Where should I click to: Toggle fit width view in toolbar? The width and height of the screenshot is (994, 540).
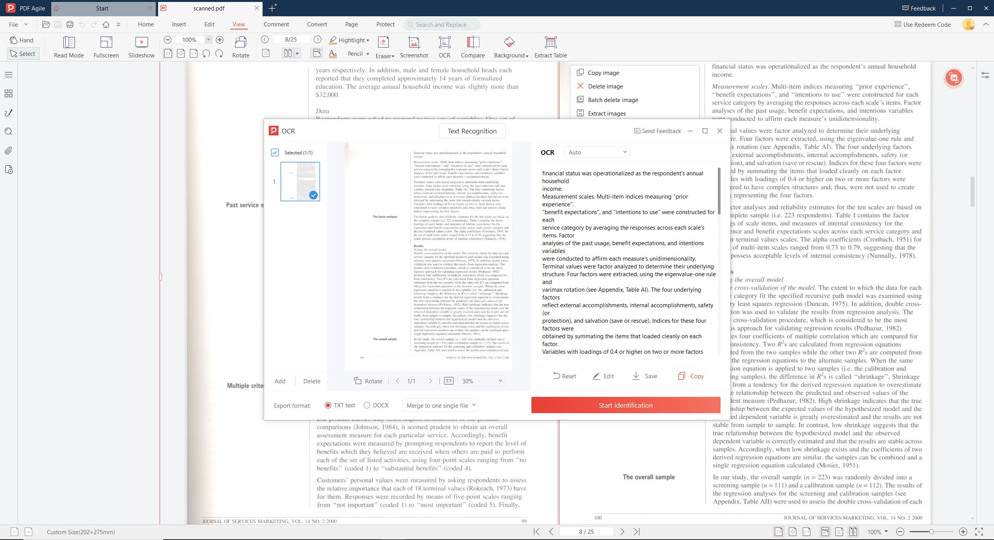tap(193, 54)
